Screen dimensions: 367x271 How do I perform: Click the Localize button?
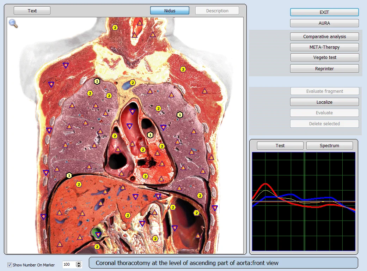[x=324, y=102]
